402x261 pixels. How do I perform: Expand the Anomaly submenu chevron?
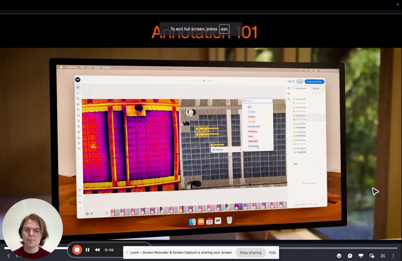click(x=241, y=149)
